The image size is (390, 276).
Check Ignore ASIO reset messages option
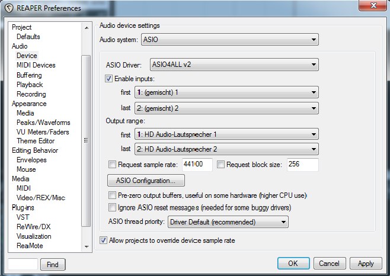pos(112,207)
